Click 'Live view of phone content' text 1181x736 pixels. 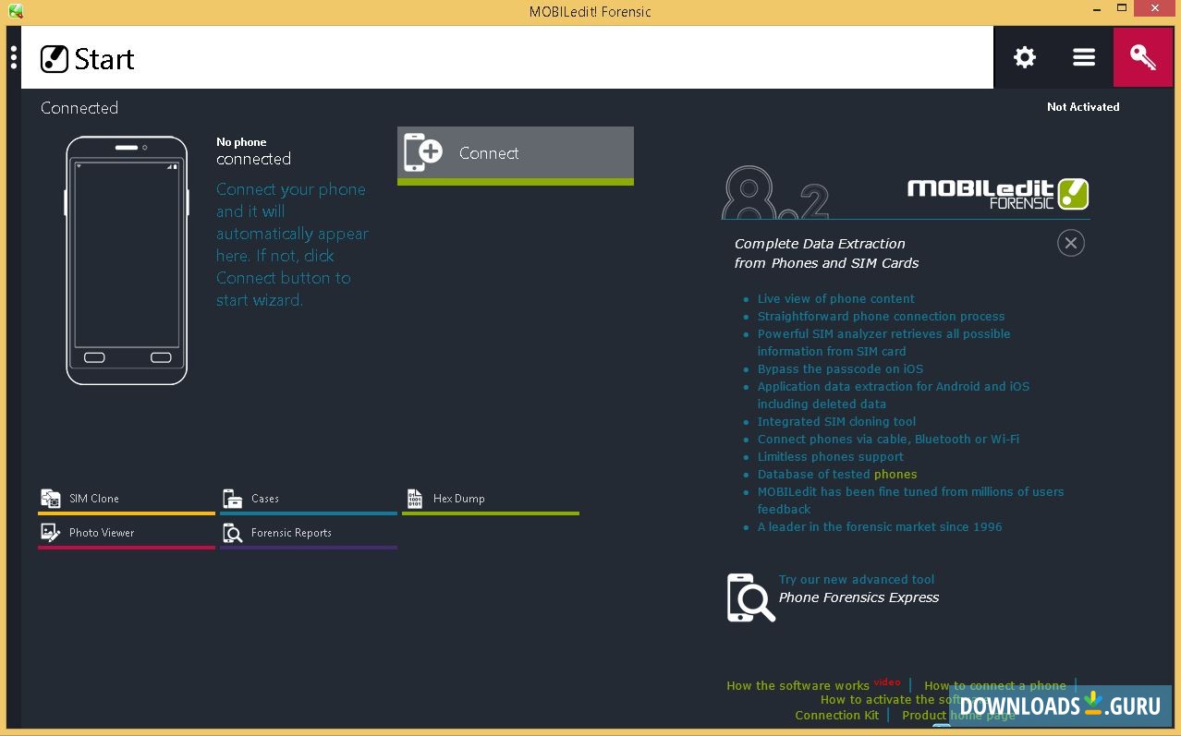836,299
